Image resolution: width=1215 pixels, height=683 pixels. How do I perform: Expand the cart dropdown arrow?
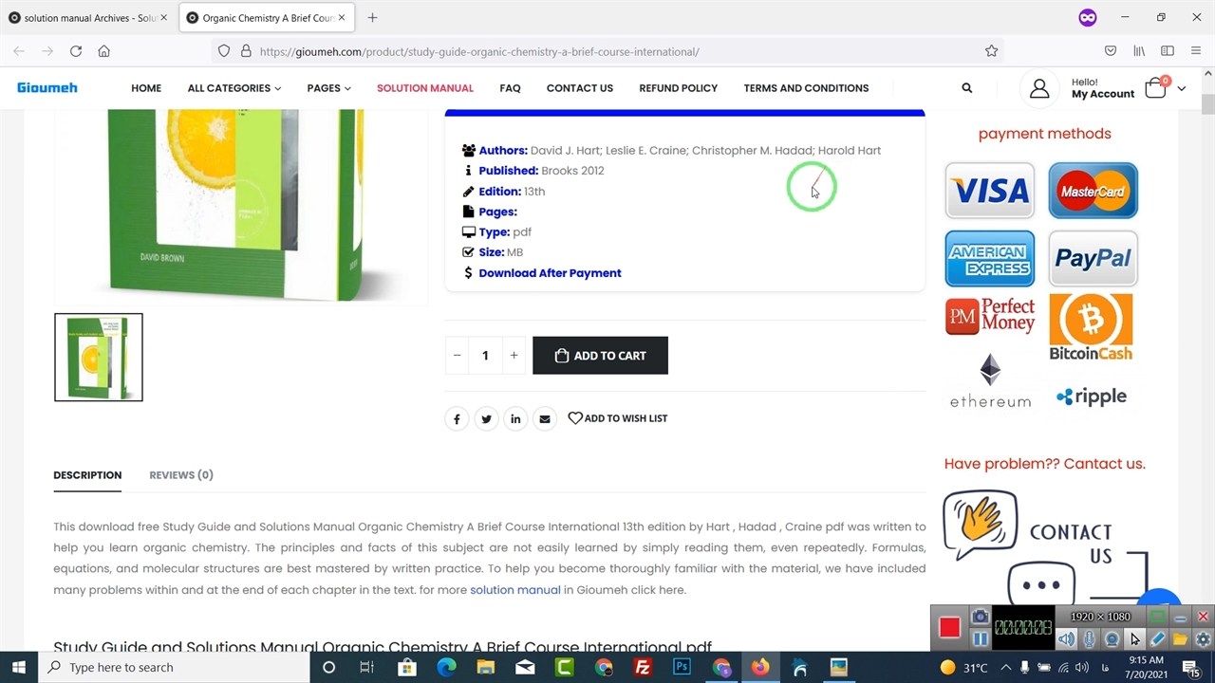point(1182,88)
